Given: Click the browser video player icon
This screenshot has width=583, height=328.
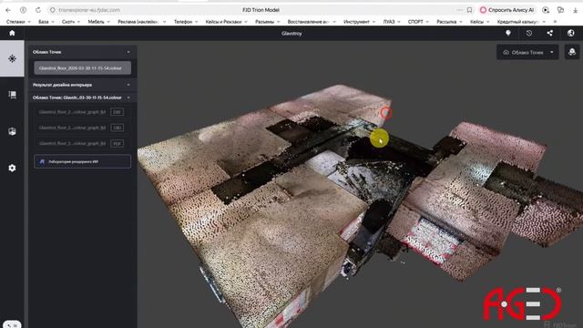Looking at the screenshot, I should tap(546, 10).
